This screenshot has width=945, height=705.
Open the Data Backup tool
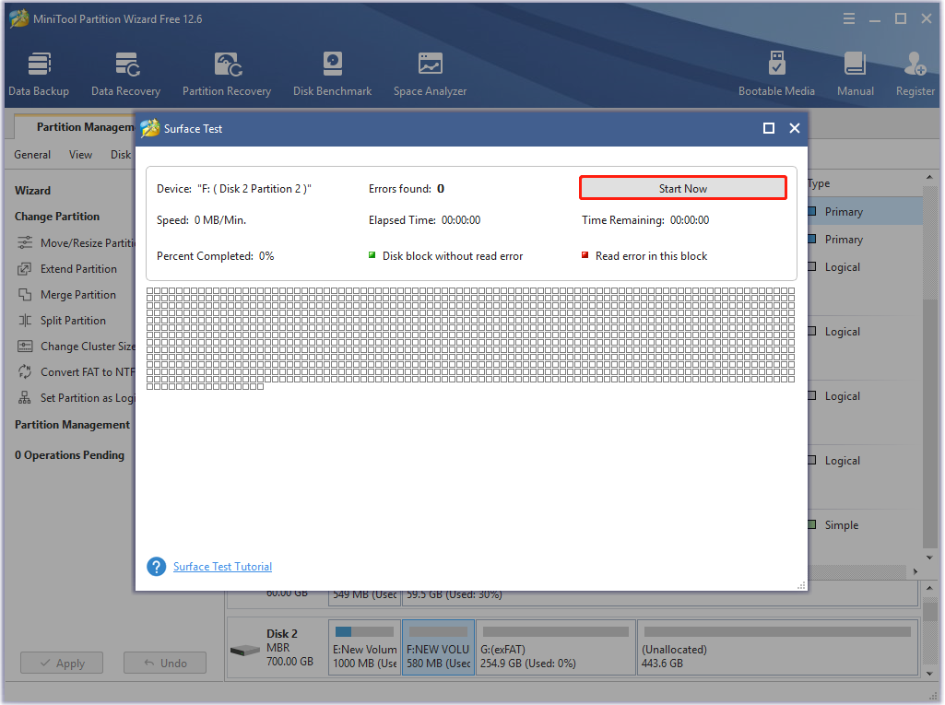coord(39,74)
